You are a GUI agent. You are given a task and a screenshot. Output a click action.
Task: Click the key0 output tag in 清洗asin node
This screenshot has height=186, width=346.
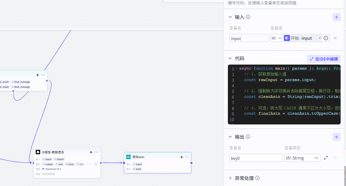[137, 169]
